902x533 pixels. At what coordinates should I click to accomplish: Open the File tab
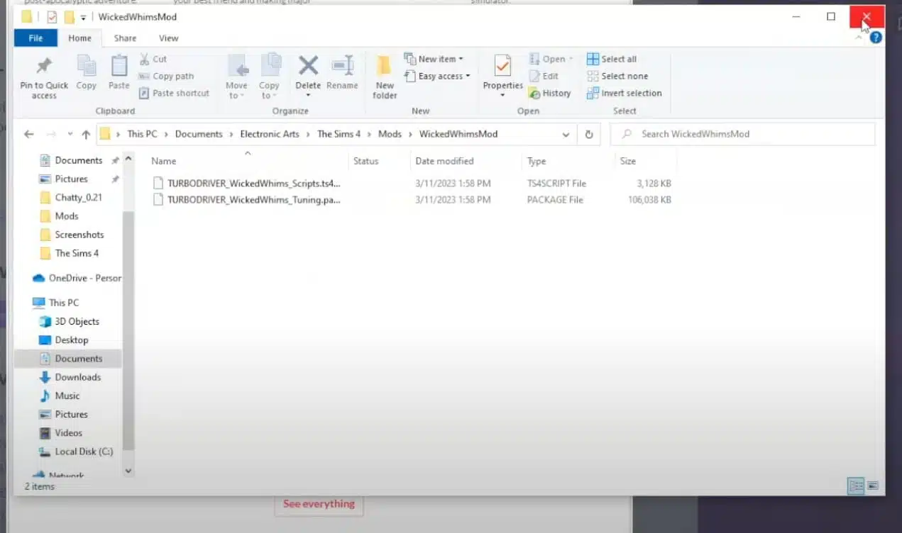35,38
